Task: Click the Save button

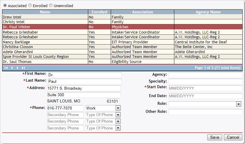Action: click(214, 137)
